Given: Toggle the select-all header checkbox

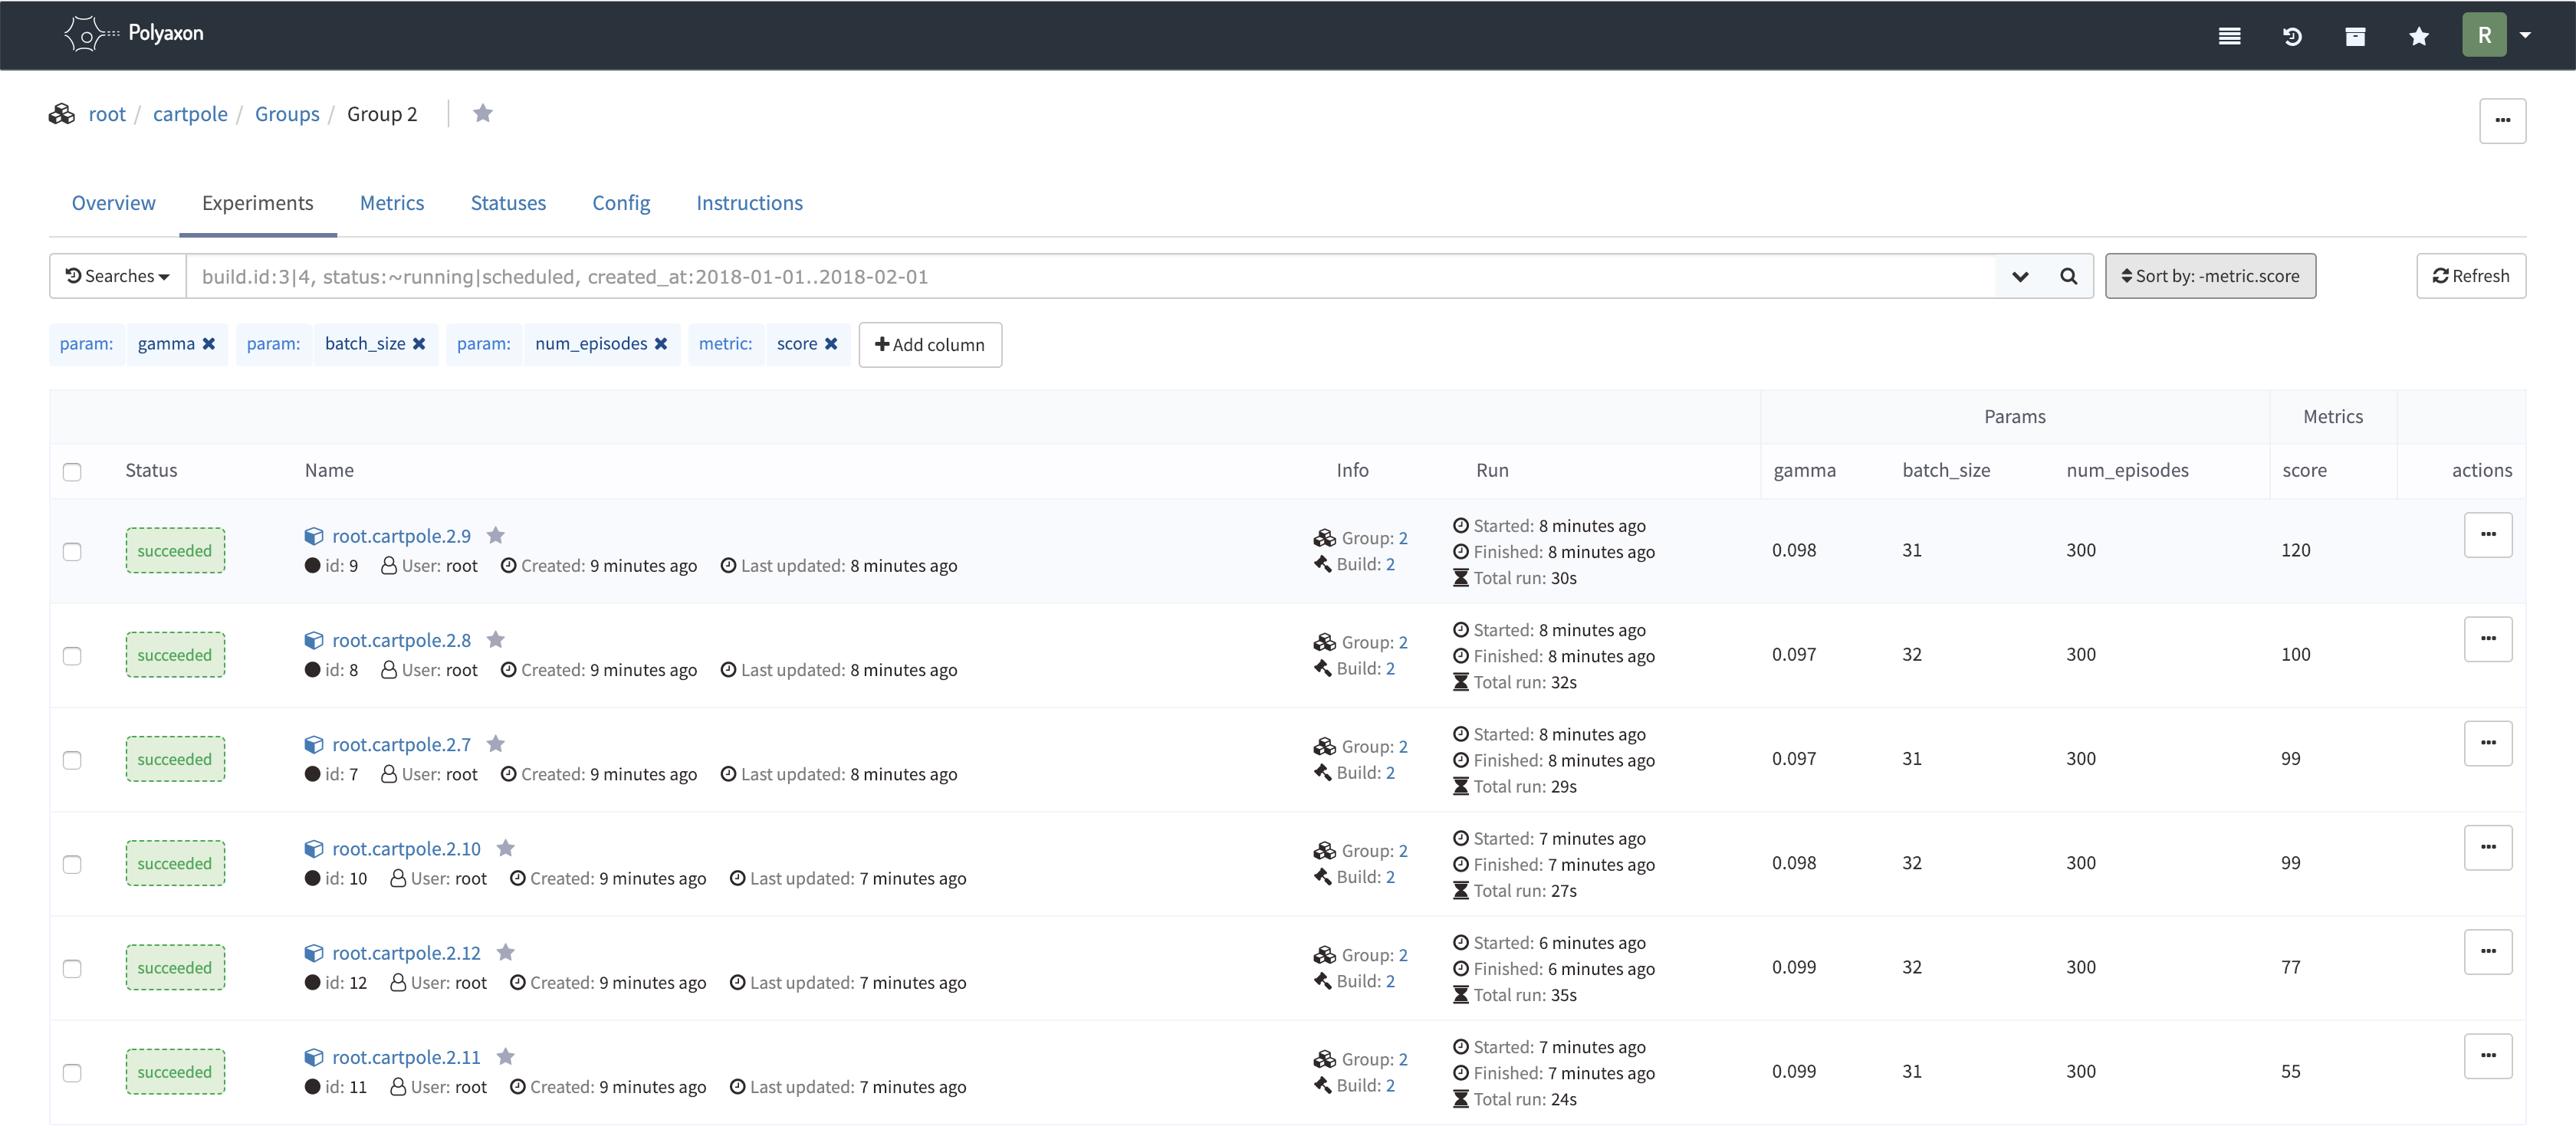Looking at the screenshot, I should coord(72,472).
